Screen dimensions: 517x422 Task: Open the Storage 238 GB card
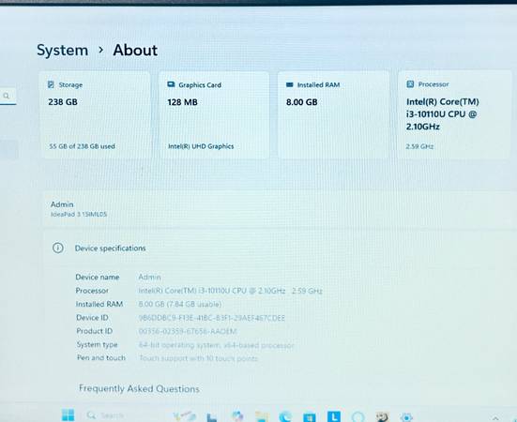[x=95, y=115]
